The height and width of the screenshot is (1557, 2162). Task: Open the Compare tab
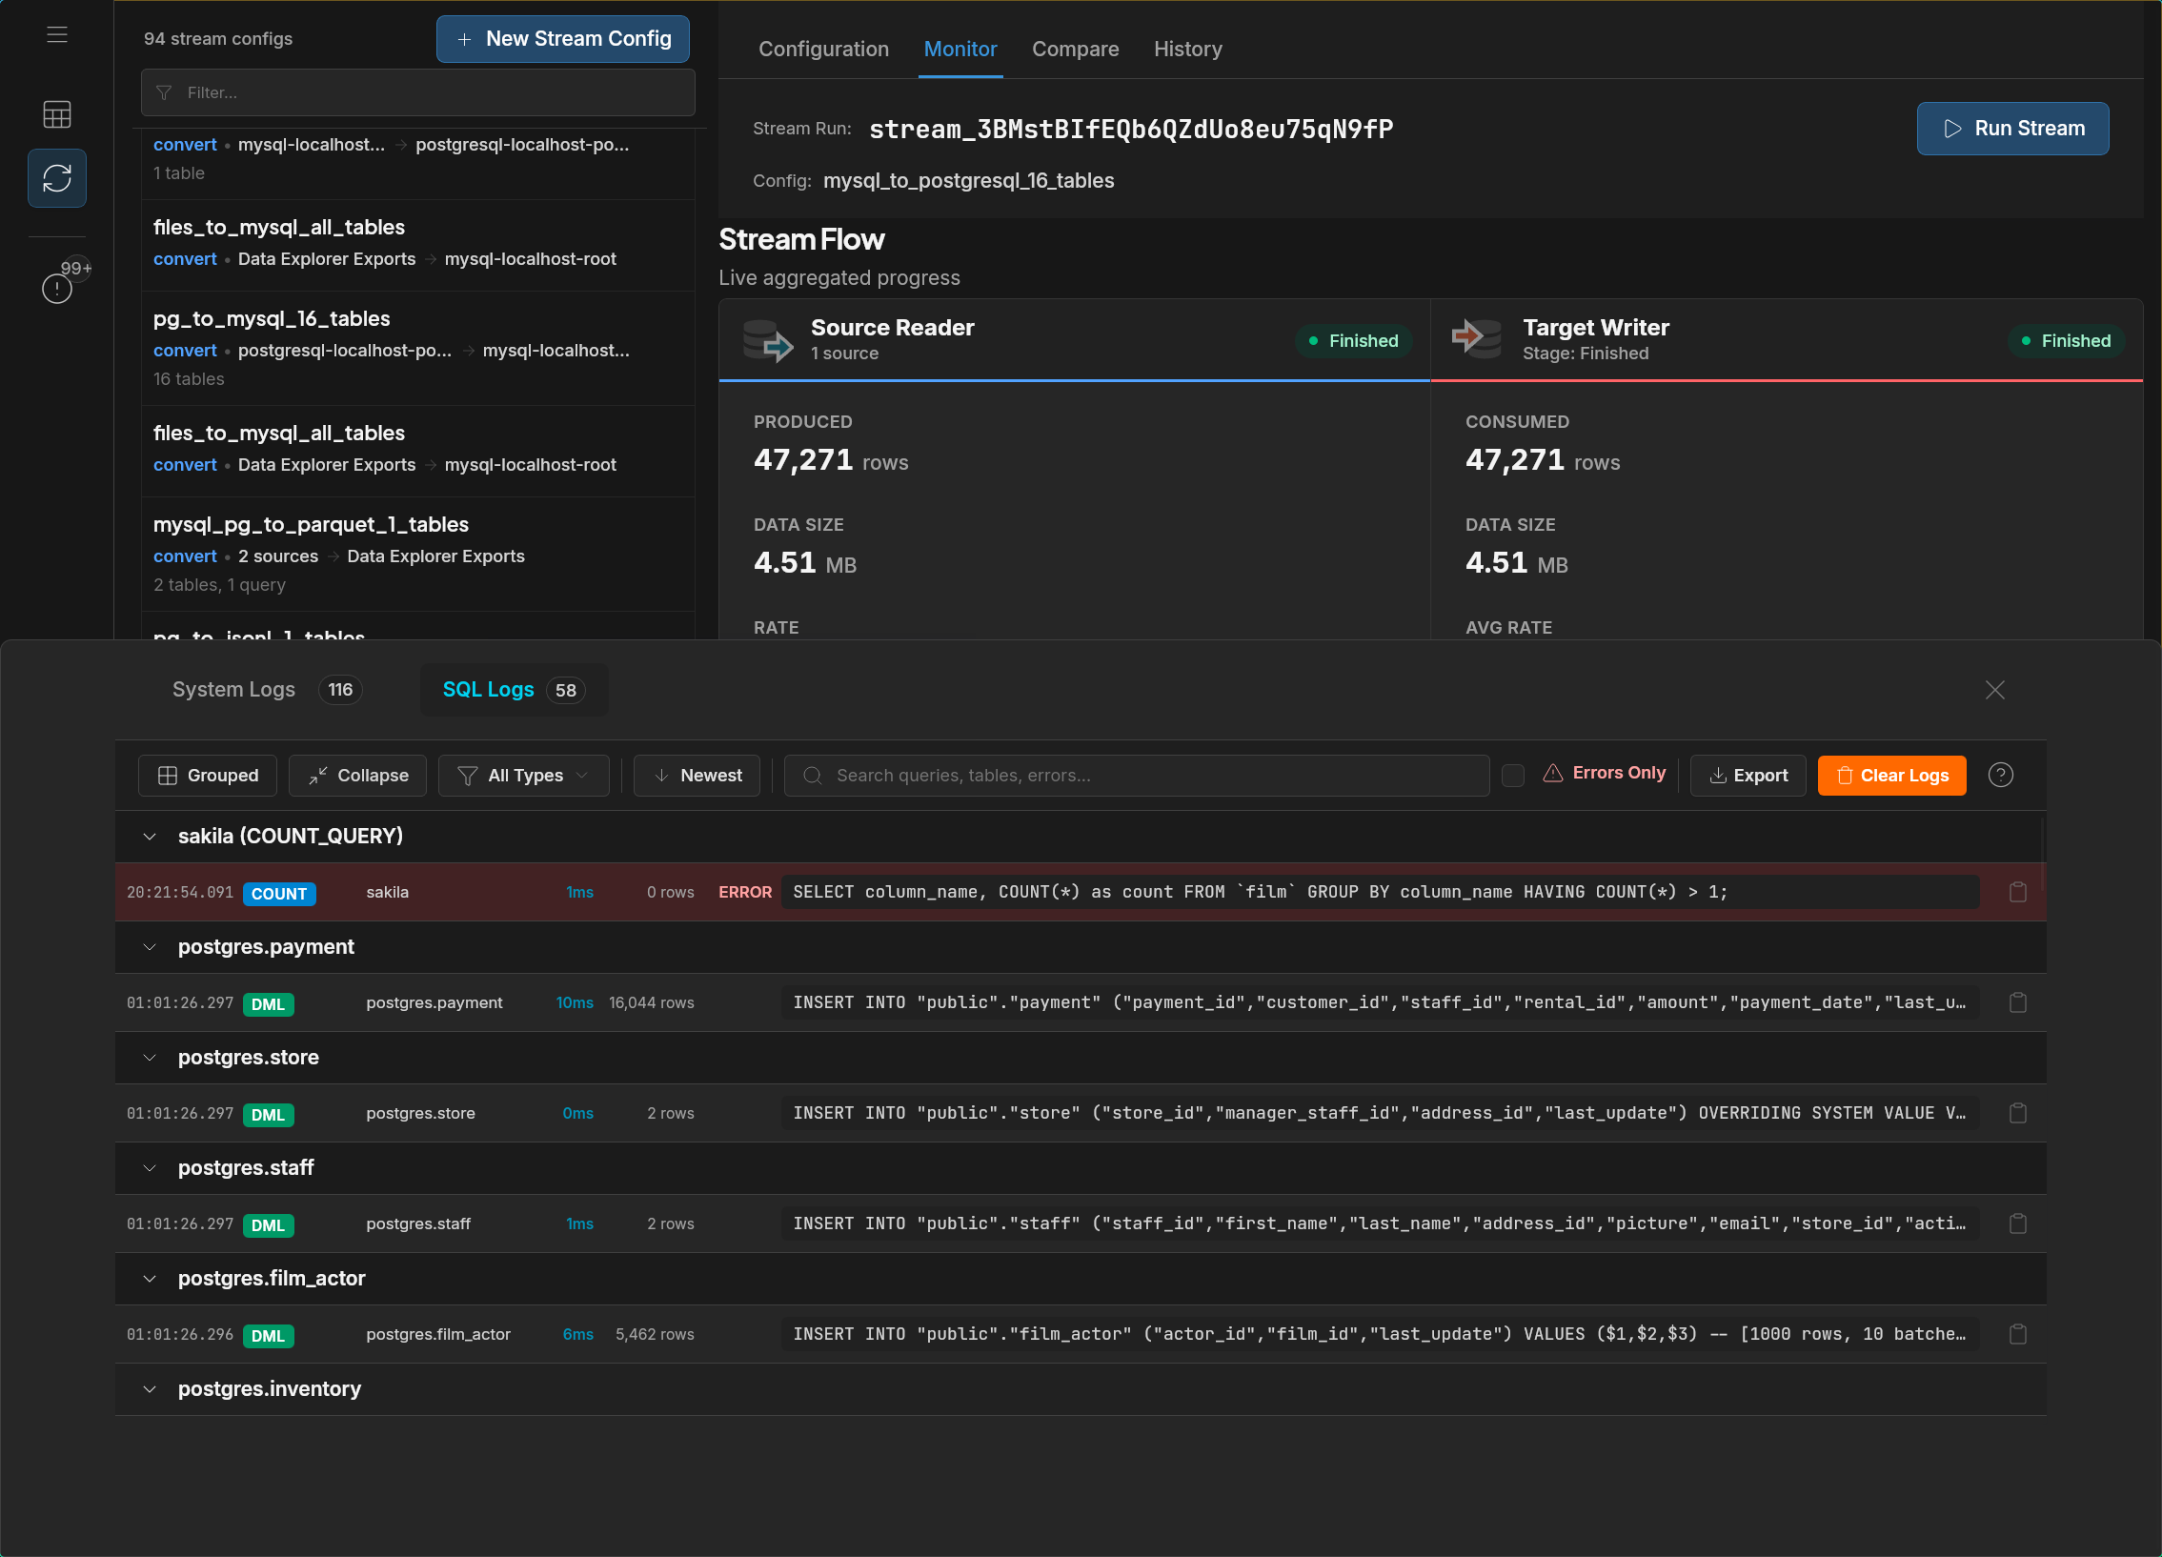[x=1075, y=50]
